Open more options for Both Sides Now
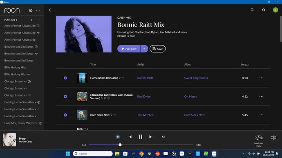 click(261, 115)
